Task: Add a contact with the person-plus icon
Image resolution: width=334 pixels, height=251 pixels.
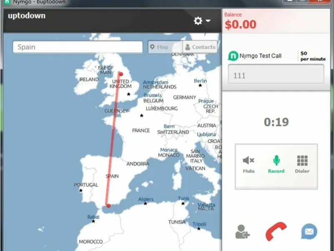Action: tap(243, 232)
